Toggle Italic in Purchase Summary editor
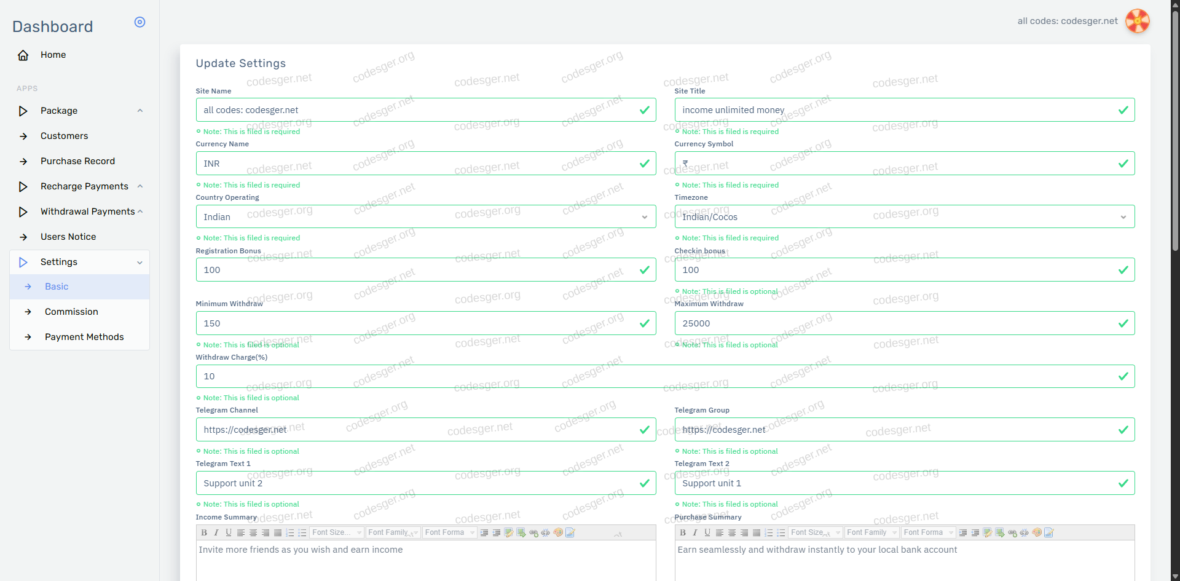Image resolution: width=1180 pixels, height=581 pixels. [695, 532]
